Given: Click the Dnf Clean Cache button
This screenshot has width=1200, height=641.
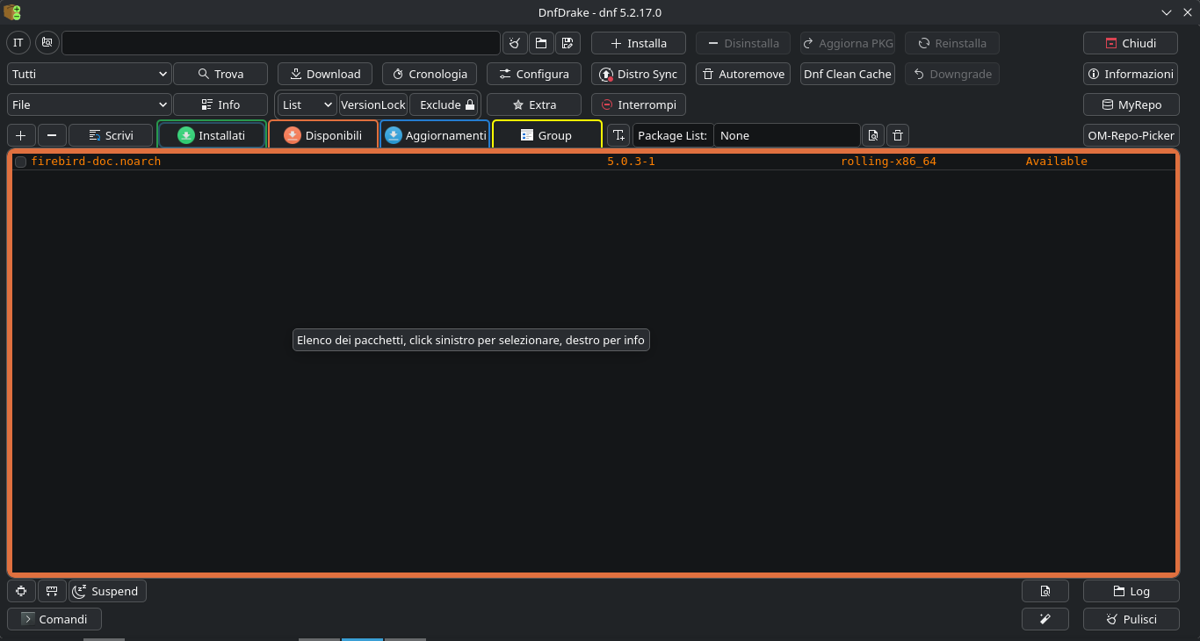Looking at the screenshot, I should pos(848,74).
